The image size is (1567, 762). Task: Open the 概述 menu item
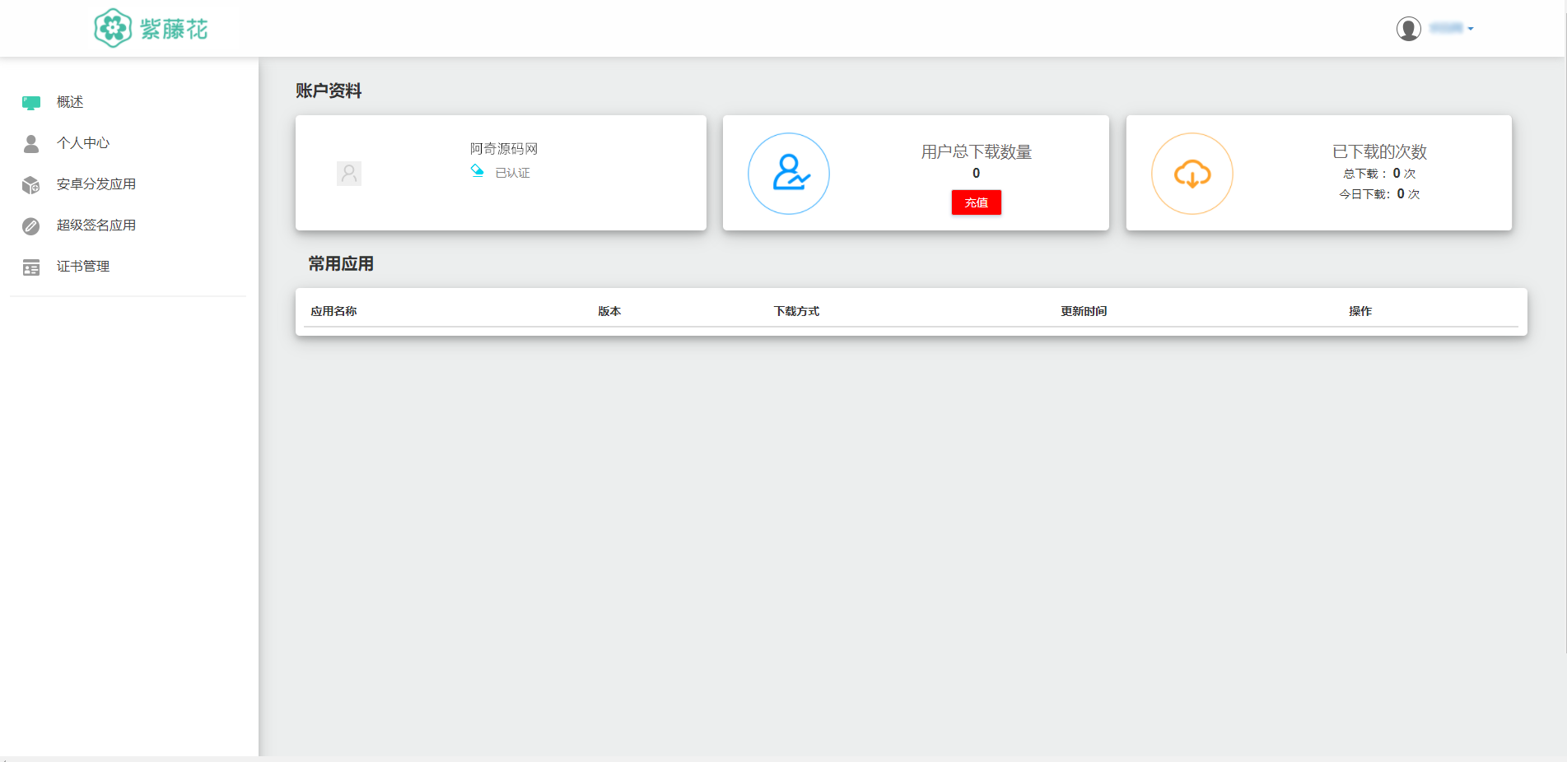click(70, 102)
